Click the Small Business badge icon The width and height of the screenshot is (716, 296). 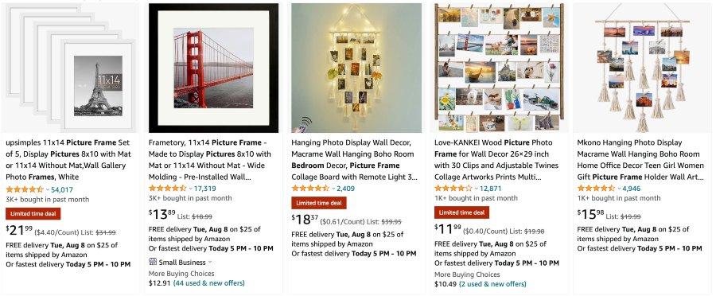click(x=153, y=263)
